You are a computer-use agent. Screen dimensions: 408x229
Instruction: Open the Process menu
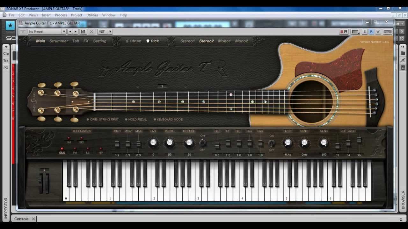[61, 15]
